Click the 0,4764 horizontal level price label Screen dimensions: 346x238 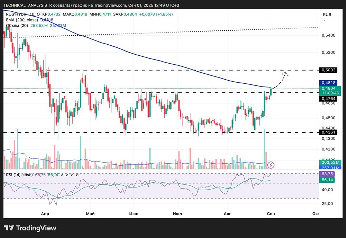328,99
